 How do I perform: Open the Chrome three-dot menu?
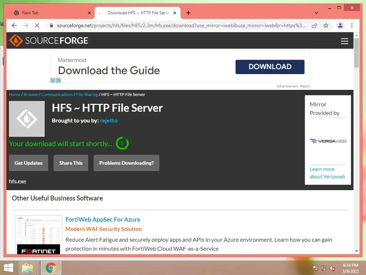click(352, 25)
